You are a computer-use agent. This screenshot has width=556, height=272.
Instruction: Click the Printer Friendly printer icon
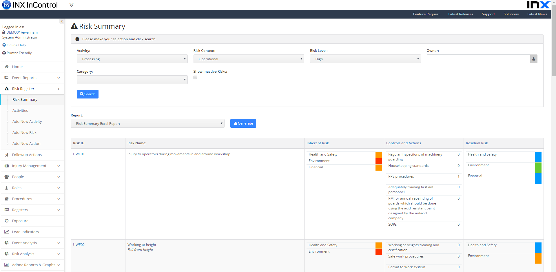tap(4, 53)
